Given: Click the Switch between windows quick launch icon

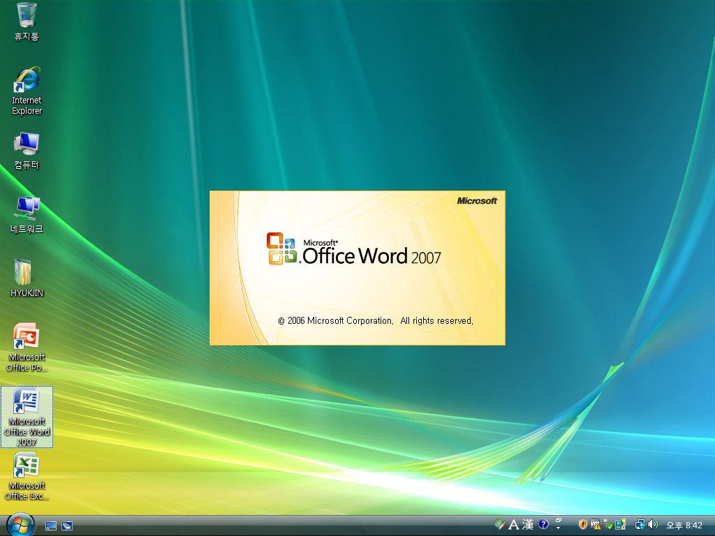Looking at the screenshot, I should coord(67,526).
